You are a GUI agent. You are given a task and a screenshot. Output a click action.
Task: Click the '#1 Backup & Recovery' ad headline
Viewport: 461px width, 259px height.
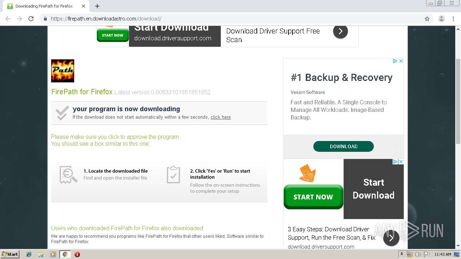point(341,78)
